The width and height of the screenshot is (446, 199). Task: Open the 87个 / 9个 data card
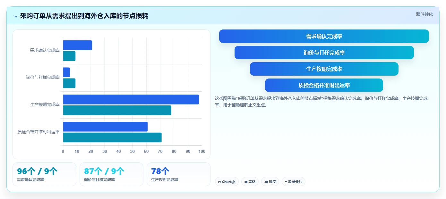pos(111,174)
